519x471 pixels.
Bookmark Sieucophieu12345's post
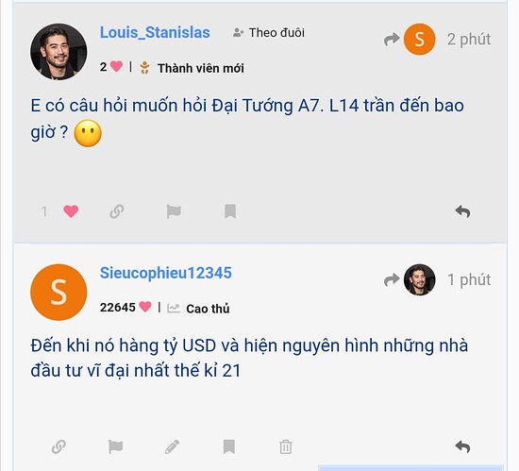pos(229,446)
